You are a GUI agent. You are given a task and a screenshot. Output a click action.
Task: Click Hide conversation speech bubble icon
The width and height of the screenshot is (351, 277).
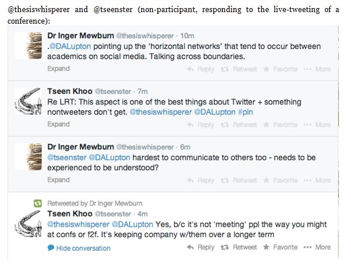point(51,248)
